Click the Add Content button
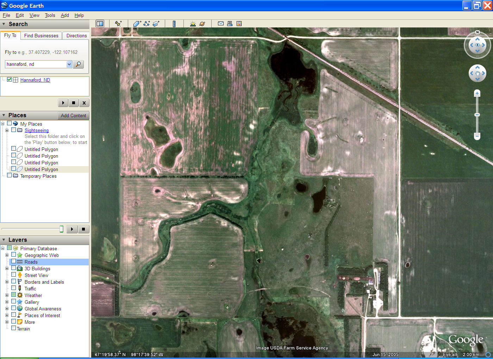Image resolution: width=493 pixels, height=359 pixels. [73, 115]
